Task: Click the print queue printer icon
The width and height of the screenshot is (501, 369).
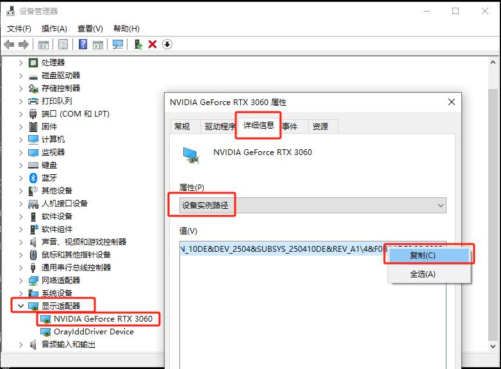Action: [33, 101]
